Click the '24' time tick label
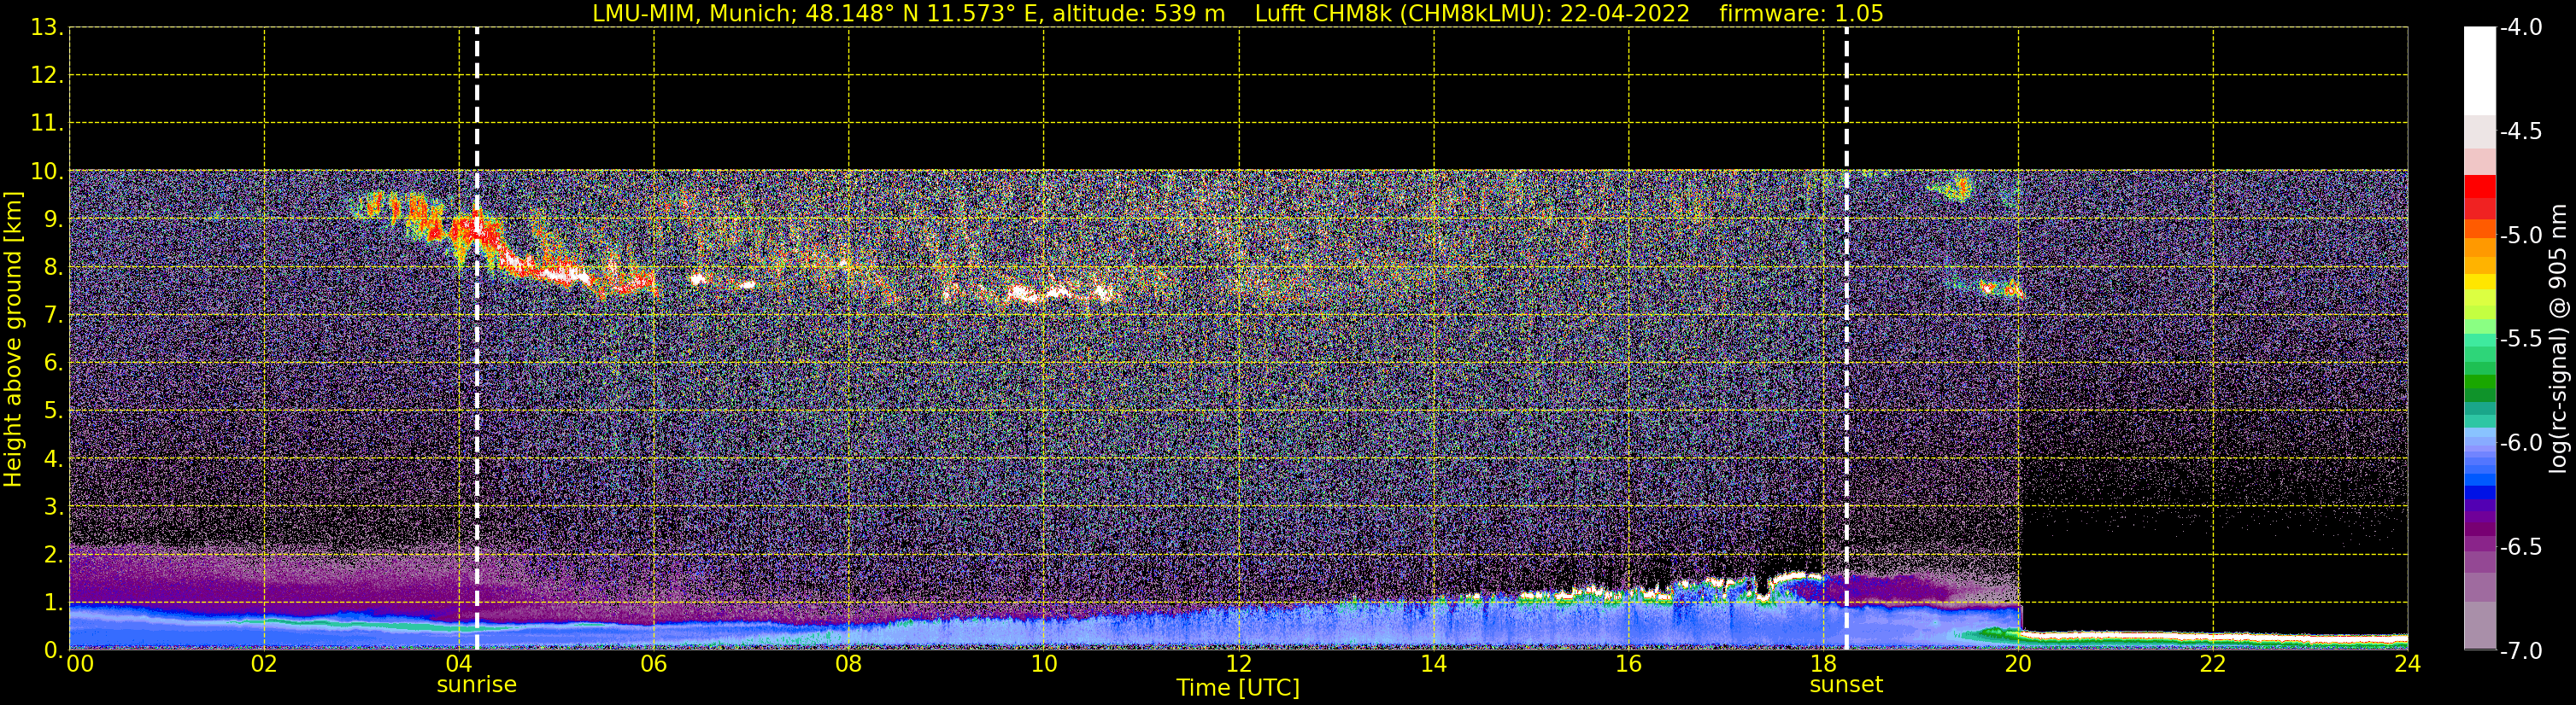2576x705 pixels. tap(2408, 663)
